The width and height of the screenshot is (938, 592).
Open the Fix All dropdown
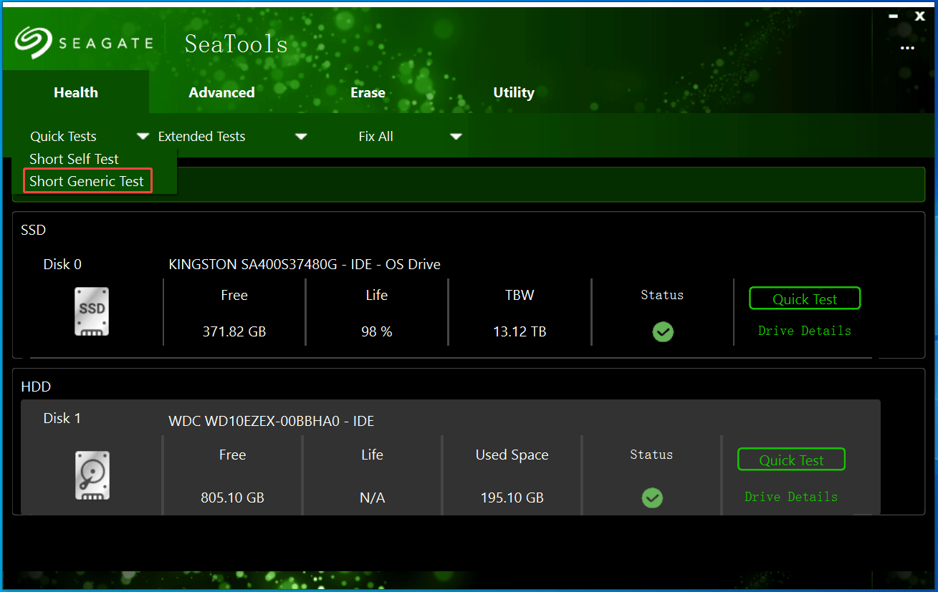click(x=456, y=135)
